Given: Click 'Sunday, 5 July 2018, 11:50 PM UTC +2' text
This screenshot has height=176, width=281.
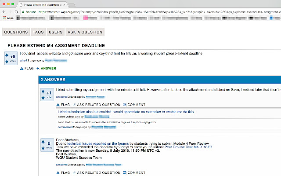Looking at the screenshot, I should (x=128, y=150).
